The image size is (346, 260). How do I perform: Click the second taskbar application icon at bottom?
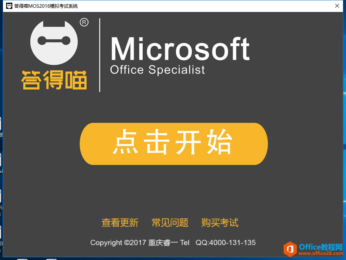pyautogui.click(x=52, y=258)
